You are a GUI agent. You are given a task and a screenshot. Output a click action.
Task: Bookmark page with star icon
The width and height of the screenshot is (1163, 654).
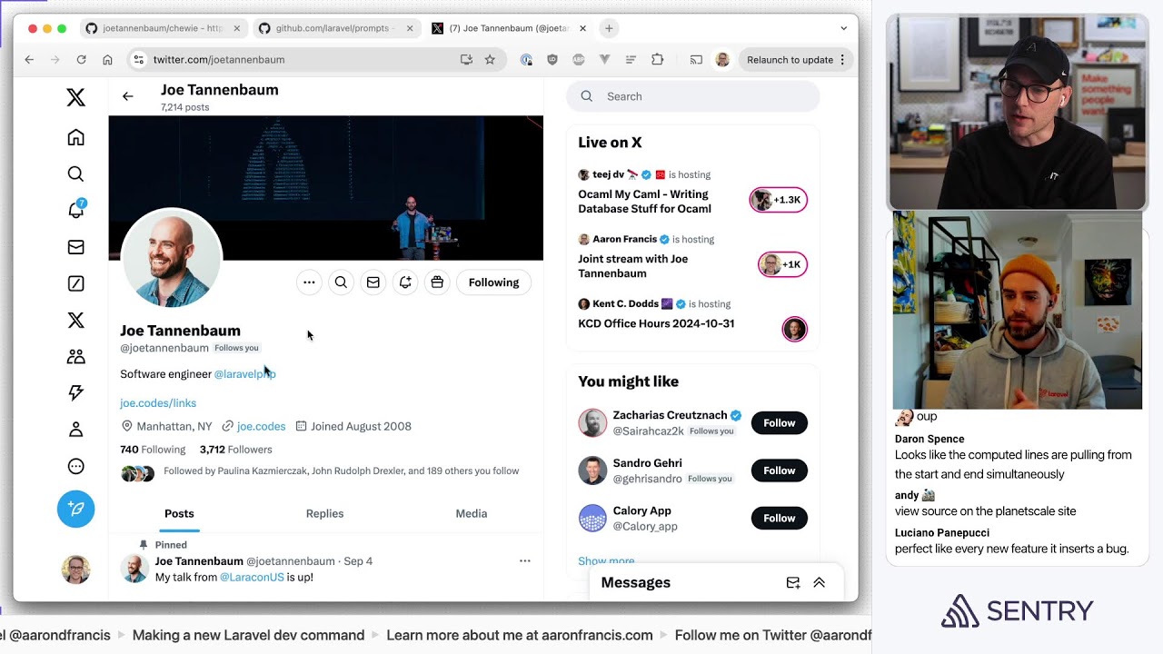[490, 60]
